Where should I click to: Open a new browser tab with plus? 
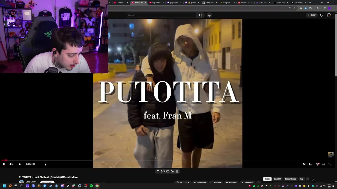pos(310,3)
